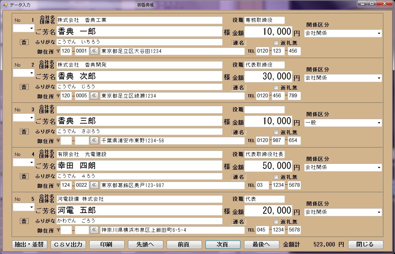Image resolution: width=395 pixels, height=254 pixels.
Task: Click the 連名 button for 河電 五郎
Action: (x=239, y=222)
